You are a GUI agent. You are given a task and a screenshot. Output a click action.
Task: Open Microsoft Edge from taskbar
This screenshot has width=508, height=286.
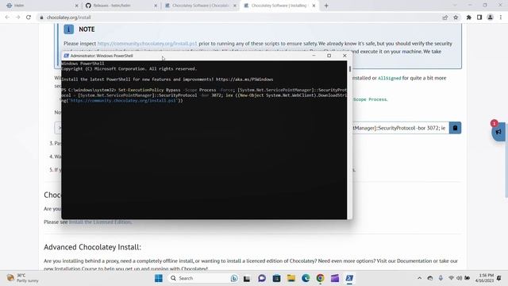point(306,278)
